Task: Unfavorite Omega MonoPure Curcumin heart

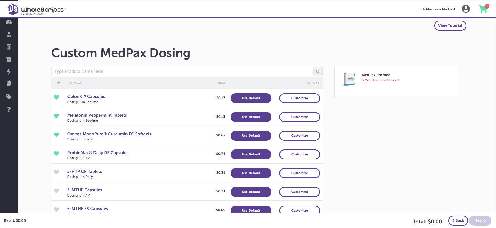Action: click(56, 135)
